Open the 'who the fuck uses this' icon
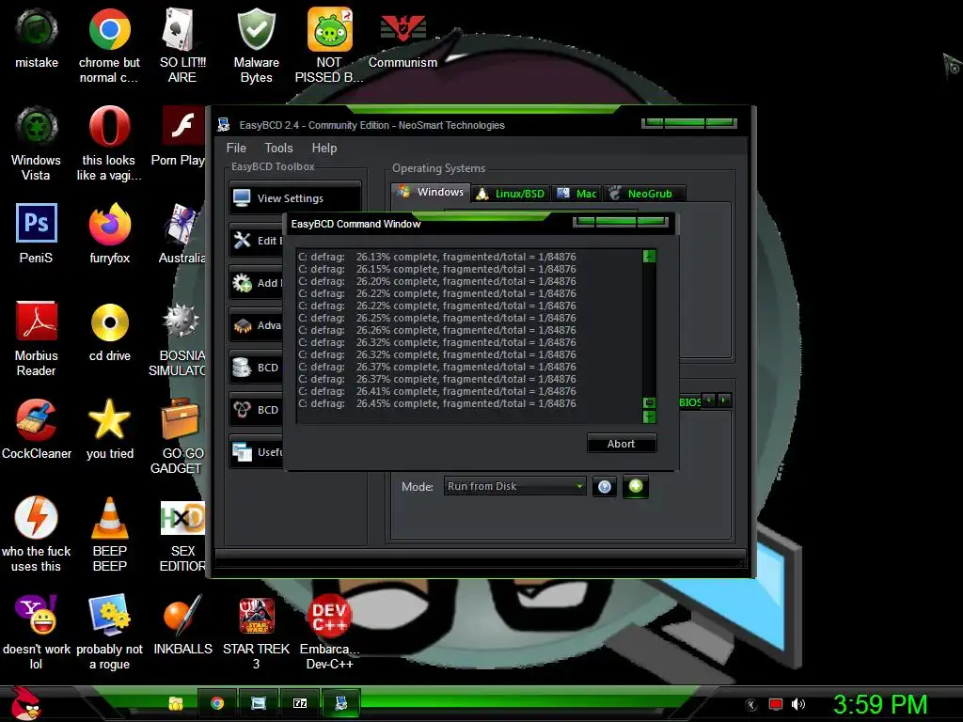 tap(37, 534)
